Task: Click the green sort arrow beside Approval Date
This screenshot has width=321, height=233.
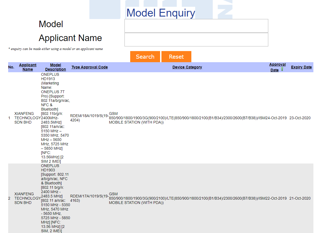Action: click(282, 69)
